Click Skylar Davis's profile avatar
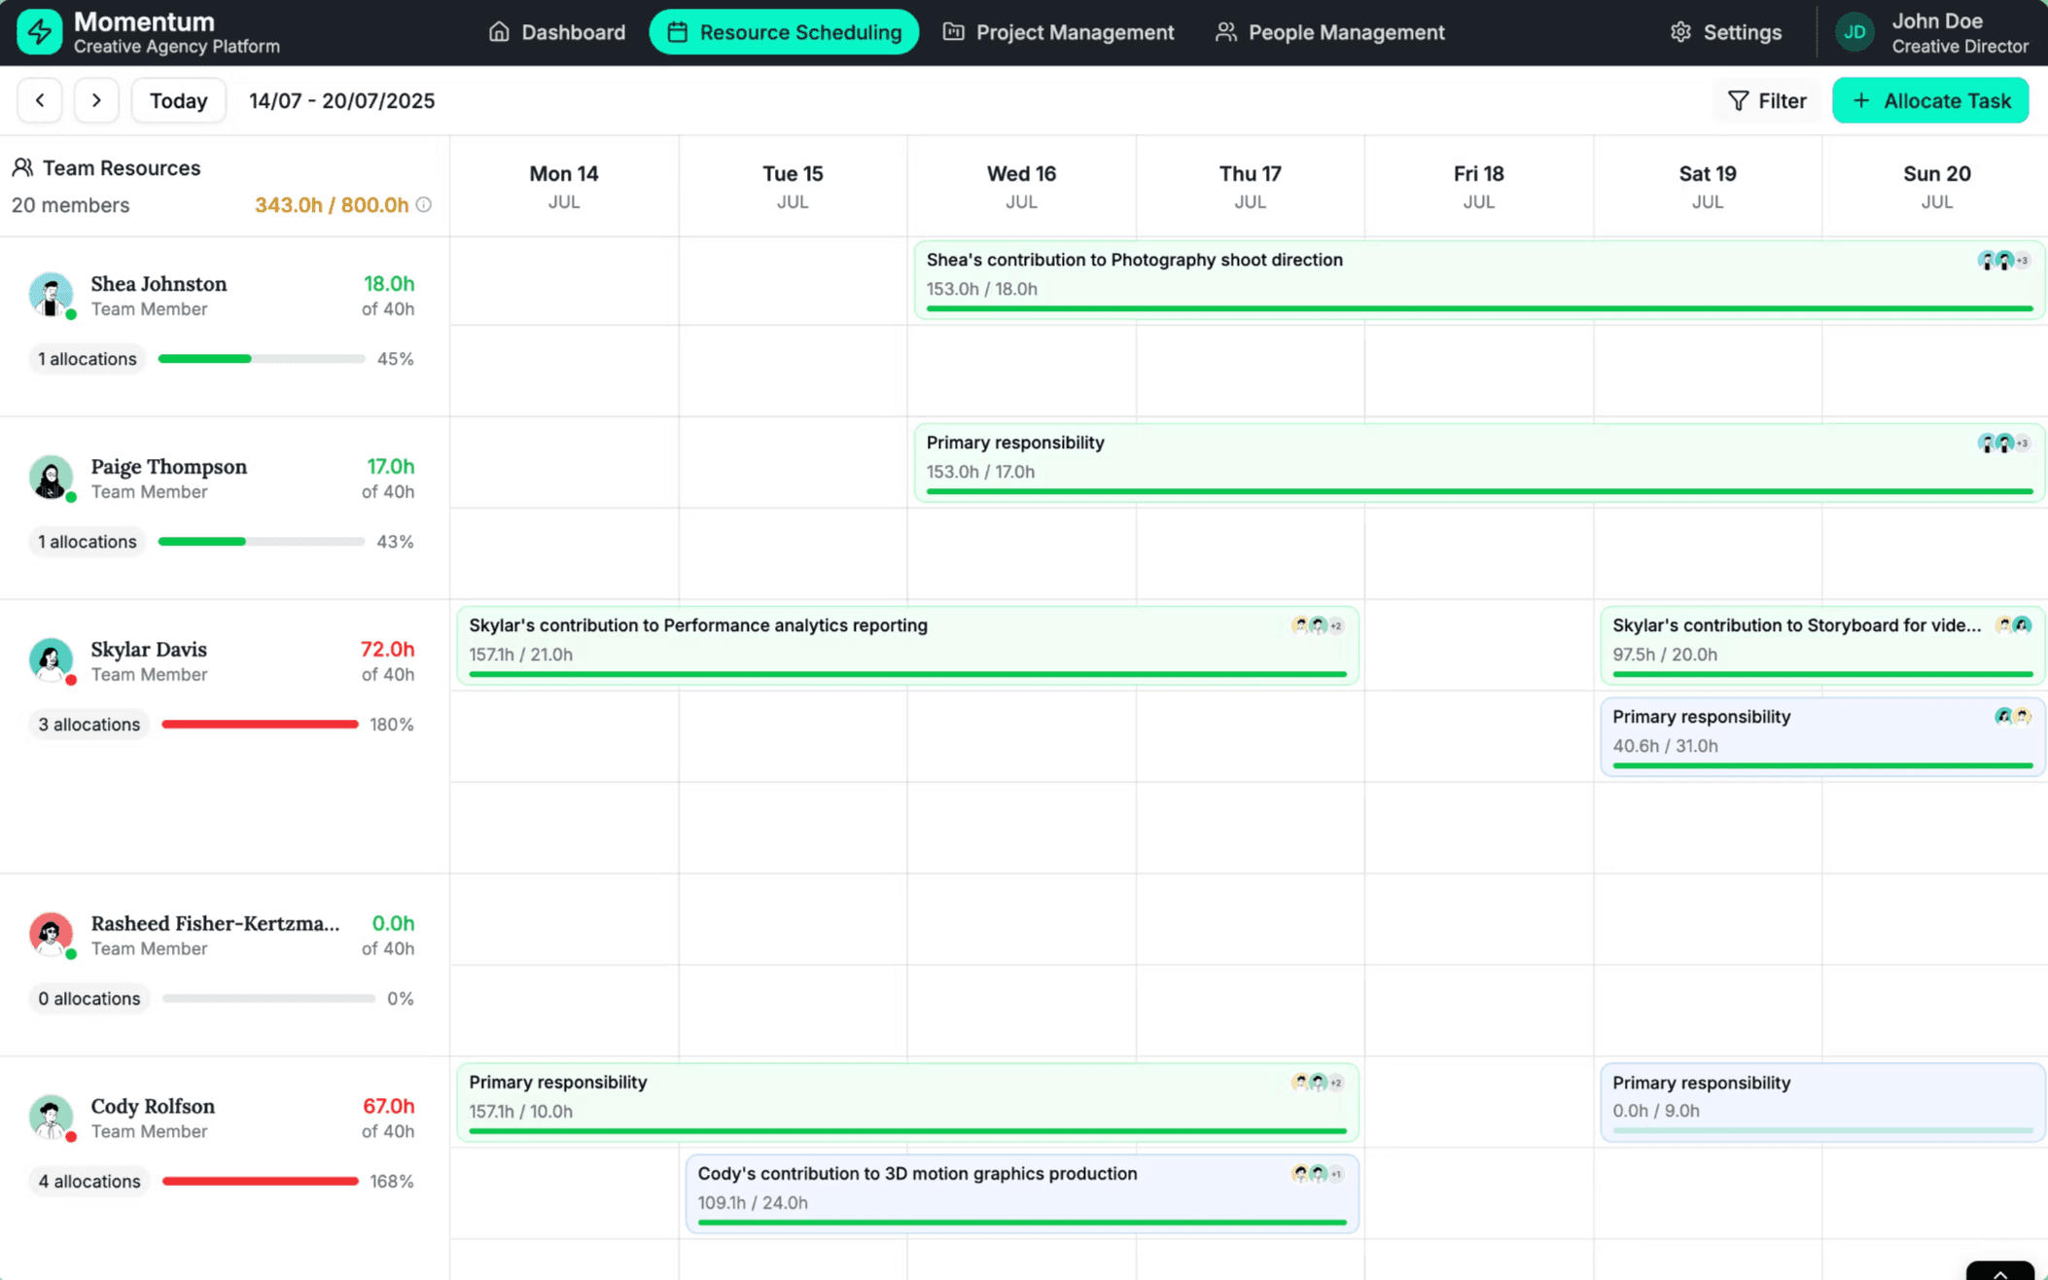Screen dimensions: 2048x1280 click(51, 659)
